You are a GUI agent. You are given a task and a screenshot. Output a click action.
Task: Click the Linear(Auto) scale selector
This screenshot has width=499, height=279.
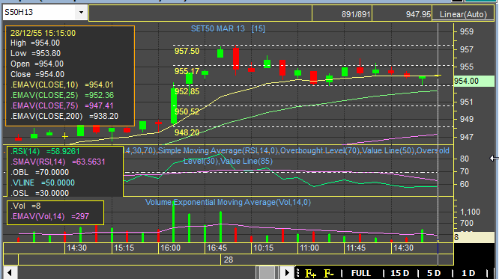coord(463,14)
